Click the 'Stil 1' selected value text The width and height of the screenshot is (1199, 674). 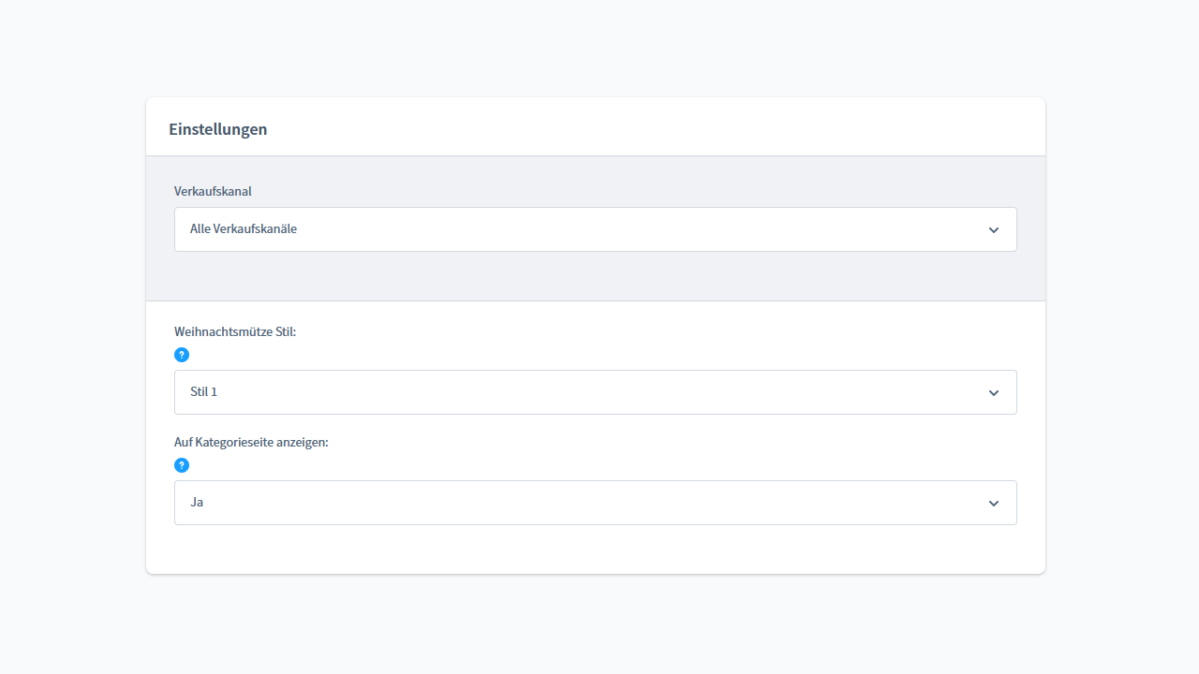(x=203, y=391)
